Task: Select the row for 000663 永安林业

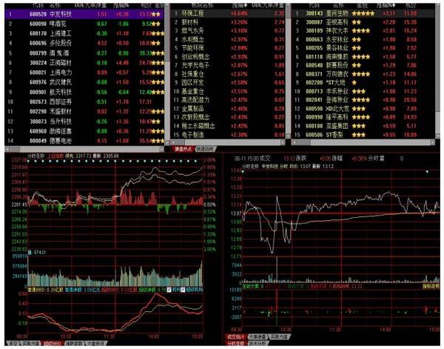Action: [363, 39]
